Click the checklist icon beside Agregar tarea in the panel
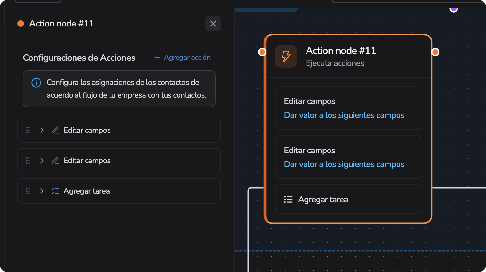Viewport: 486px width, 272px height. 55,191
